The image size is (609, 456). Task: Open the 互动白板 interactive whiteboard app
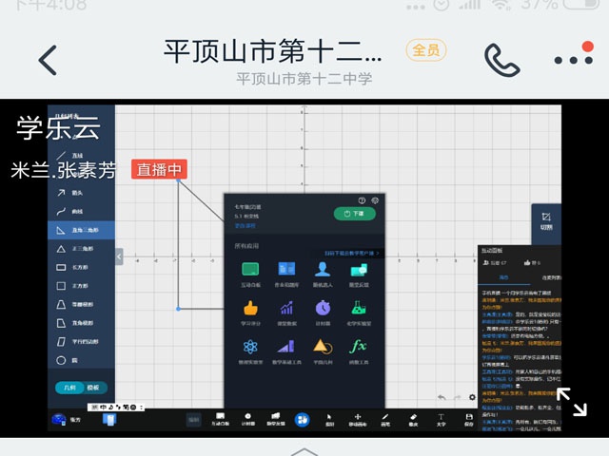point(251,271)
